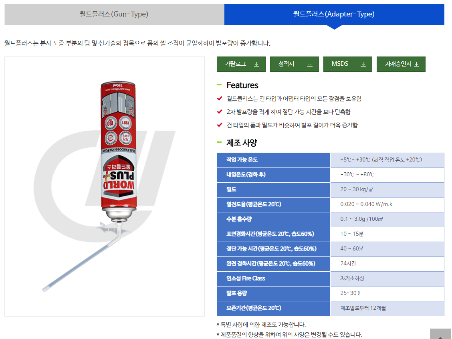Click the MSDS download arrow icon
Screen dimensions: 452x339
(x=363, y=64)
